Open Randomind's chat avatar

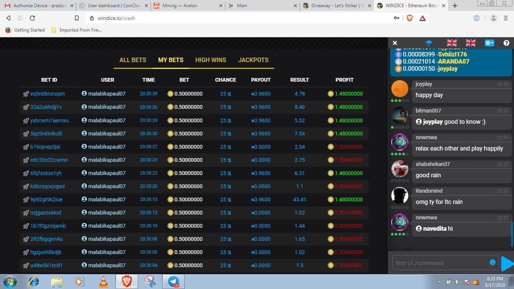(400, 196)
